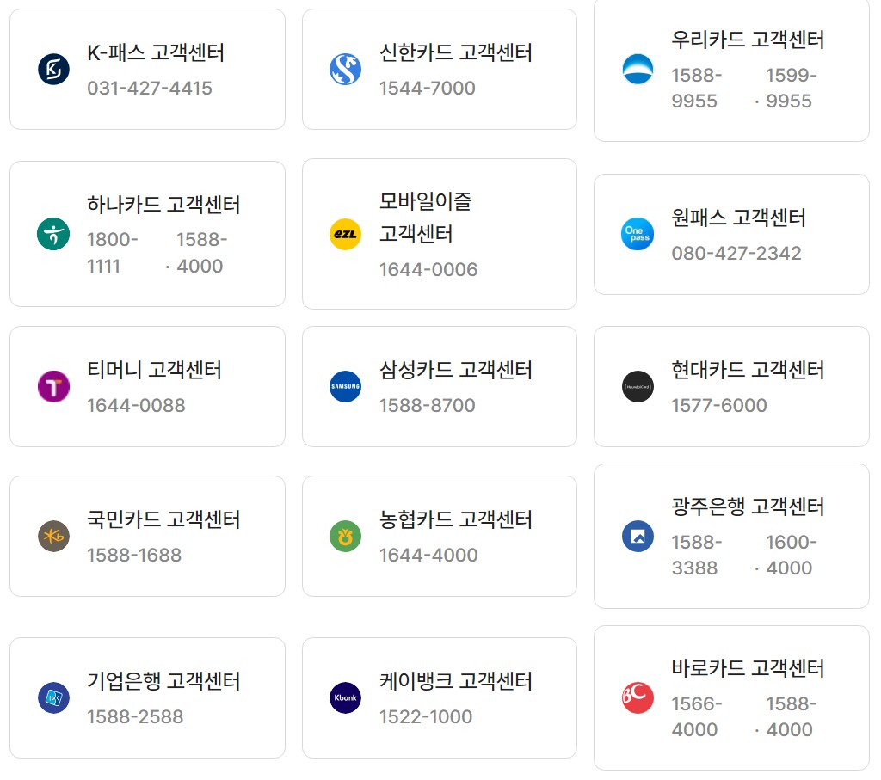Viewport: 881px width, 780px height.
Task: Dial 1544-7000 for 신한카드 고객센터
Action: point(428,89)
